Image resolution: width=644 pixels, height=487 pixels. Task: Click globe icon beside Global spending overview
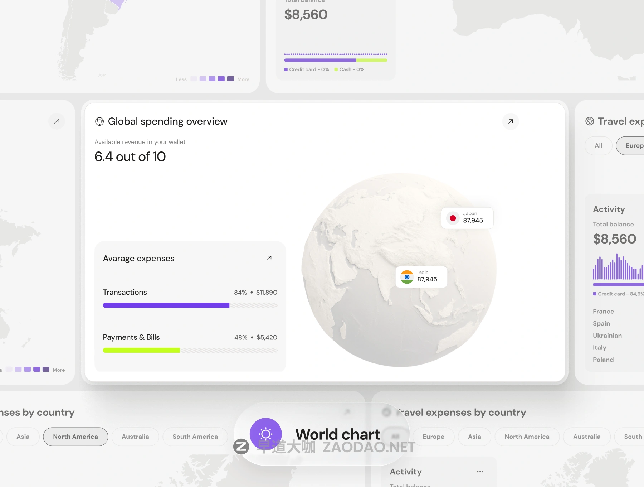coord(99,121)
